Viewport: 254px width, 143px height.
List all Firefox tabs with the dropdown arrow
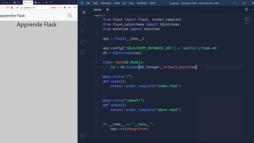(x=51, y=2)
